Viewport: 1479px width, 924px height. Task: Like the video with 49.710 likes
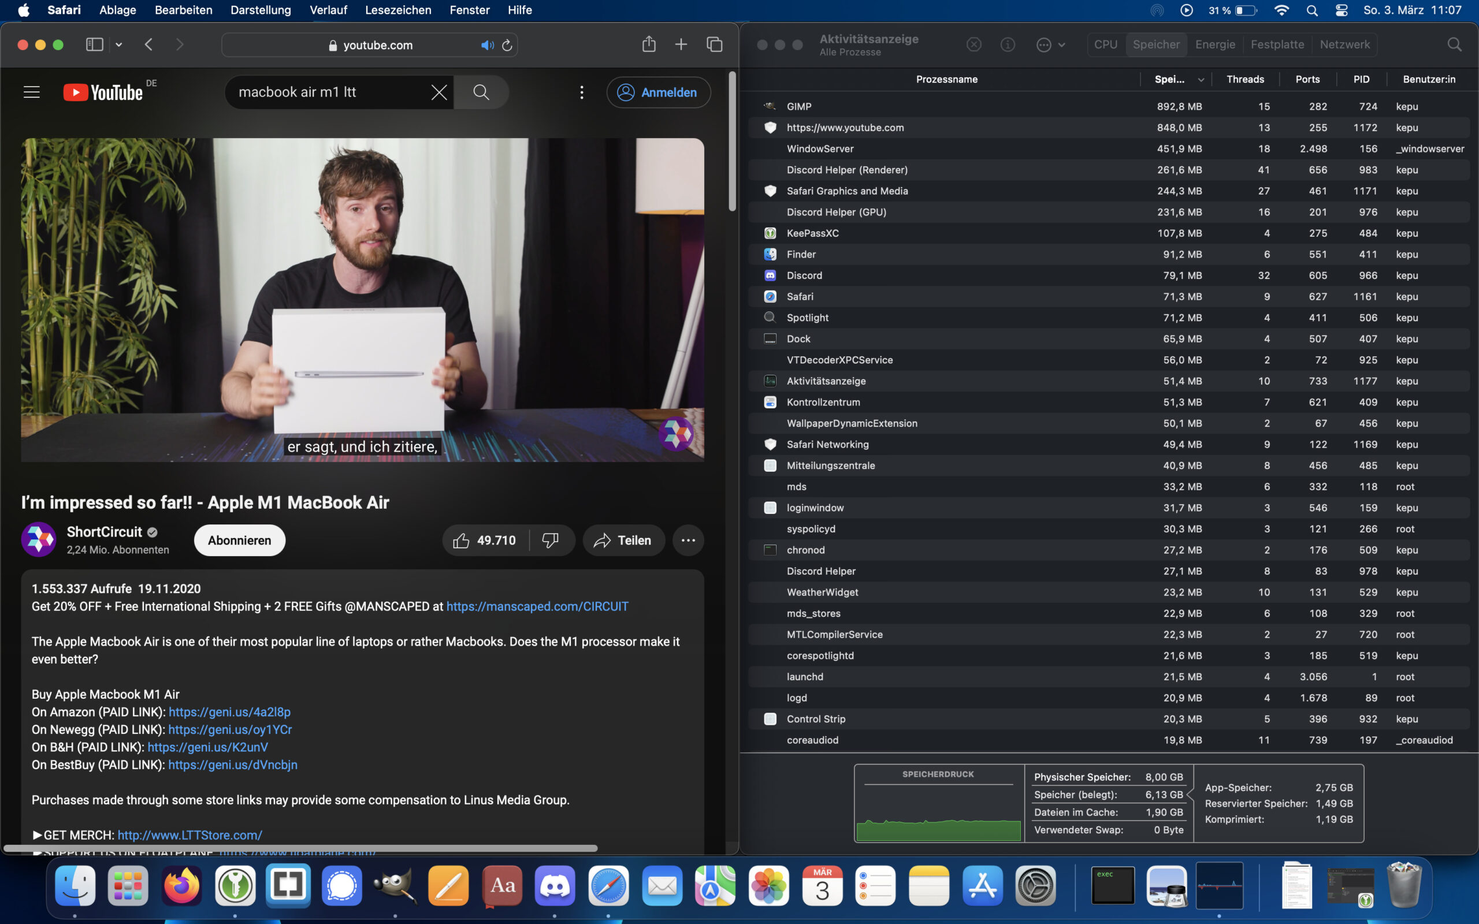(x=484, y=540)
